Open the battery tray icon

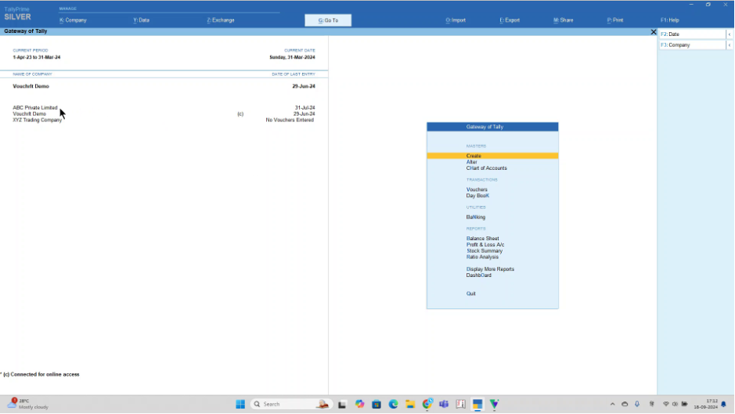coord(684,404)
